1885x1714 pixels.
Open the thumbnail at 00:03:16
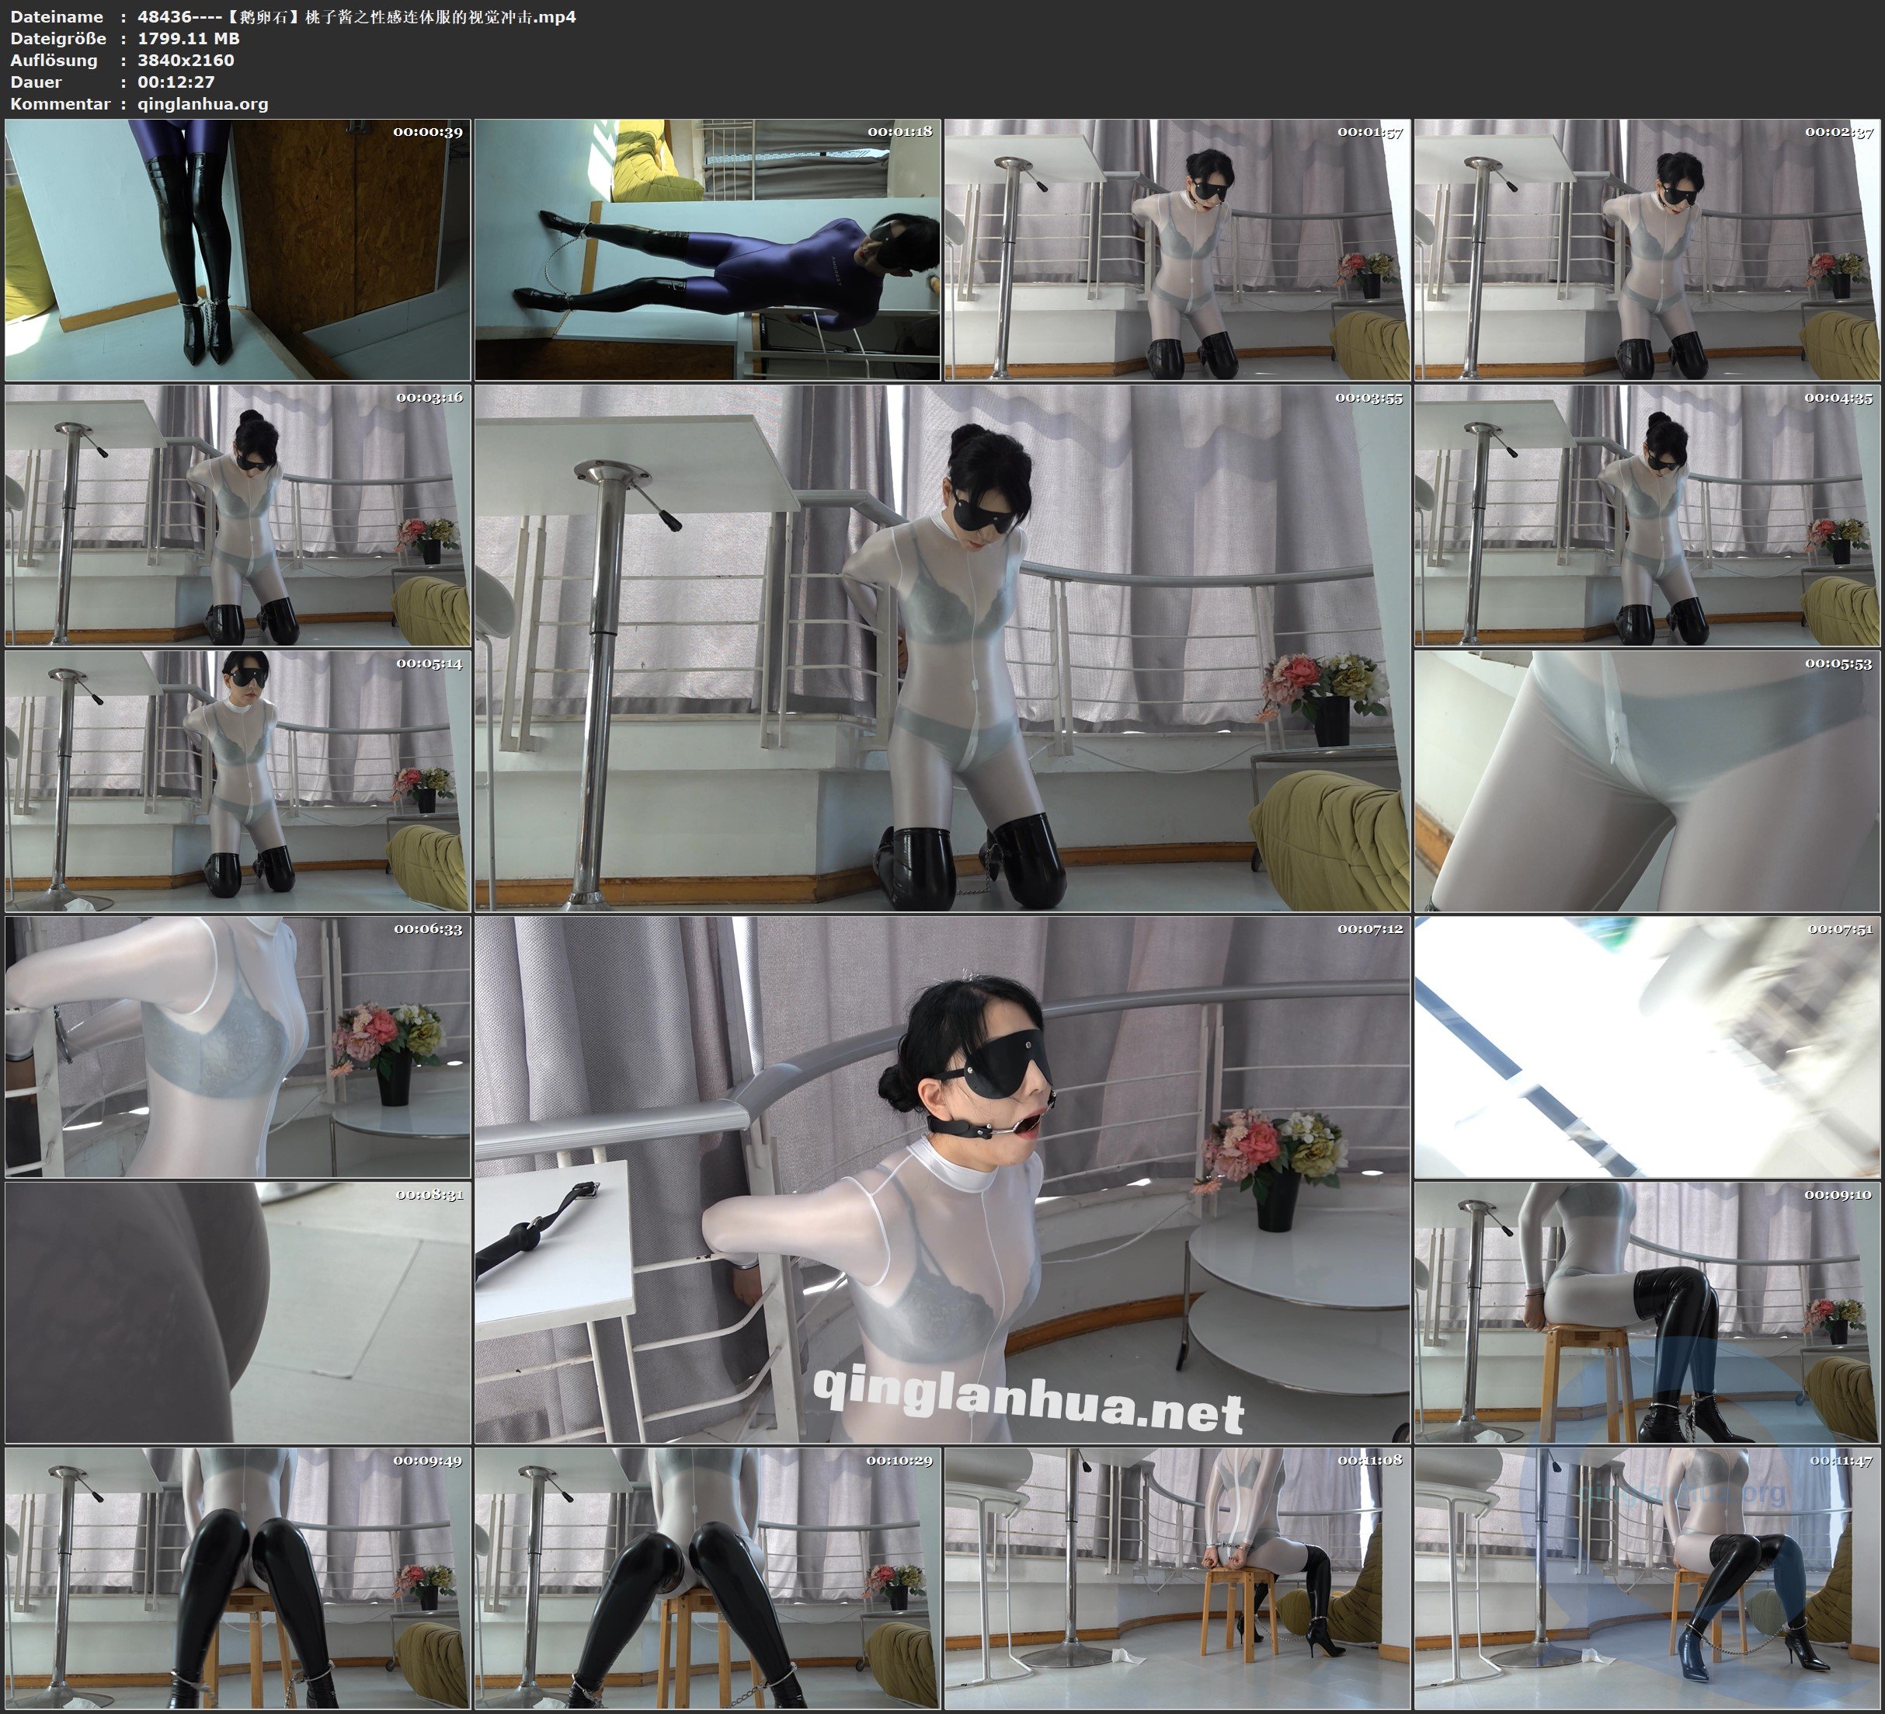pyautogui.click(x=238, y=514)
